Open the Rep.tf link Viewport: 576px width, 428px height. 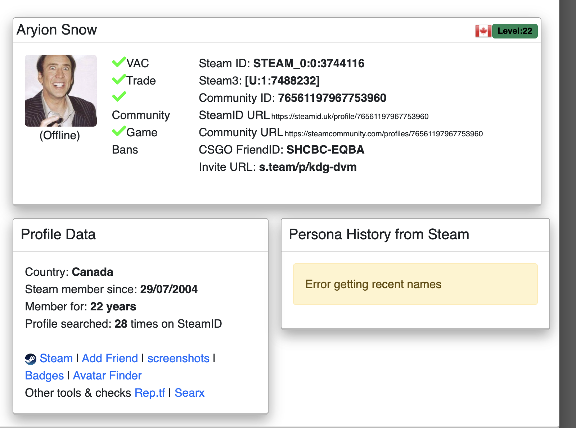pos(150,393)
